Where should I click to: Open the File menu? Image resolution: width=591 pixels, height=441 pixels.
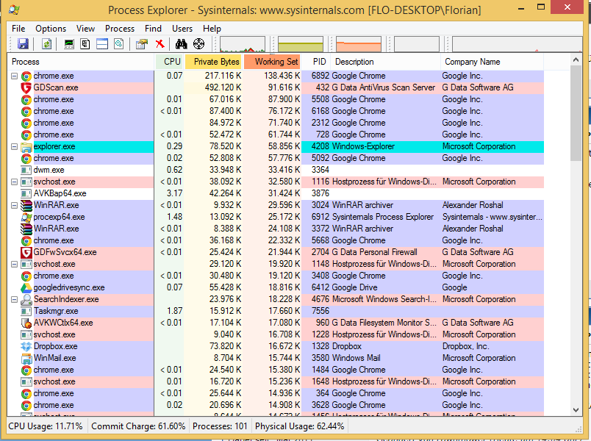[18, 29]
